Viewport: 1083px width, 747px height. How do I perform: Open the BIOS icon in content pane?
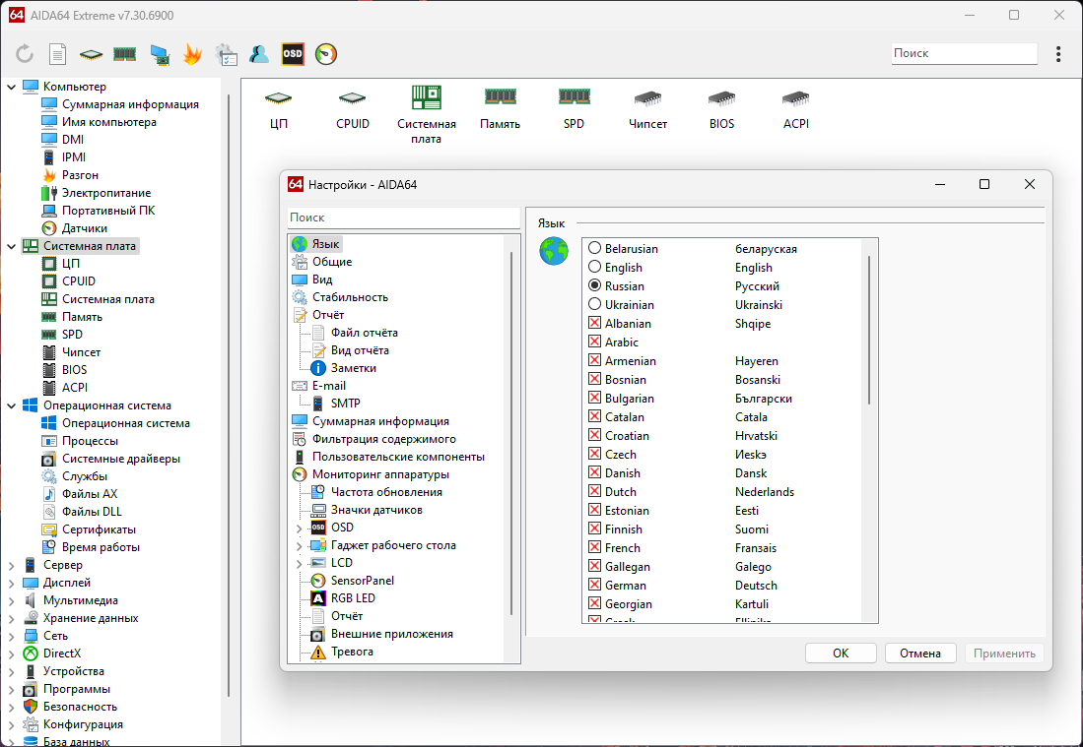(x=721, y=108)
